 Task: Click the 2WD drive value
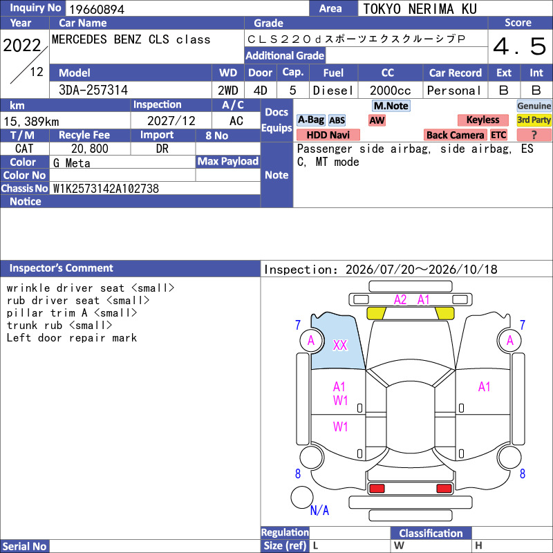(228, 91)
